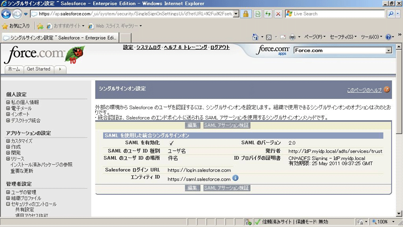This screenshot has height=227, width=403.
Task: Expand the インポート tree node
Action: click(8, 114)
